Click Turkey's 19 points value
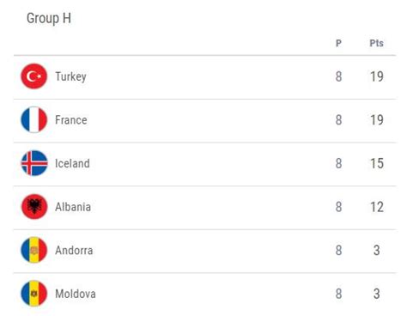This screenshot has height=316, width=407. 377,76
